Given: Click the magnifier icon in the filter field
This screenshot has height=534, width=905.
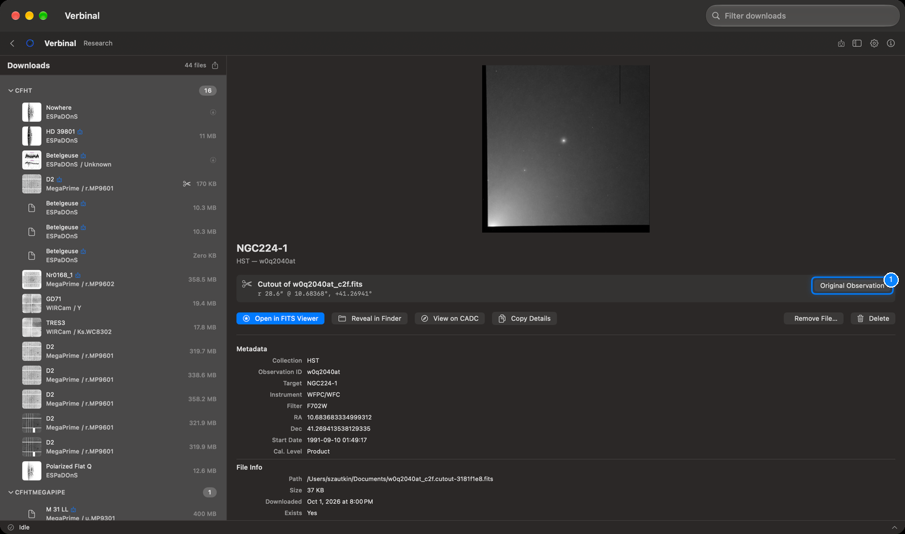Looking at the screenshot, I should [716, 16].
